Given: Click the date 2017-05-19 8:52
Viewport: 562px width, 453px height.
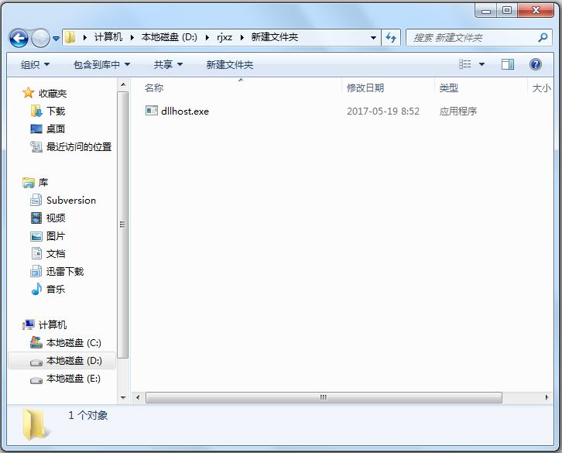Looking at the screenshot, I should (x=383, y=112).
